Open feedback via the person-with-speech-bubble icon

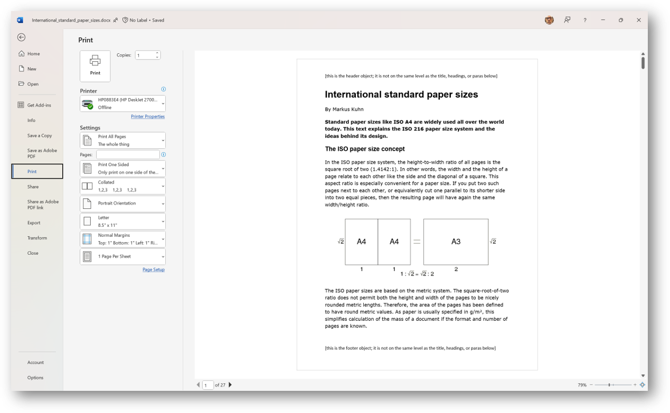click(x=567, y=20)
